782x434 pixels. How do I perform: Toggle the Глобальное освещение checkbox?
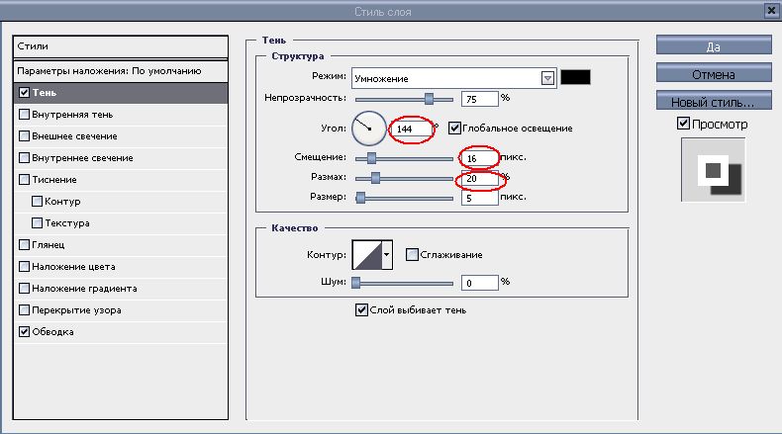click(x=454, y=129)
